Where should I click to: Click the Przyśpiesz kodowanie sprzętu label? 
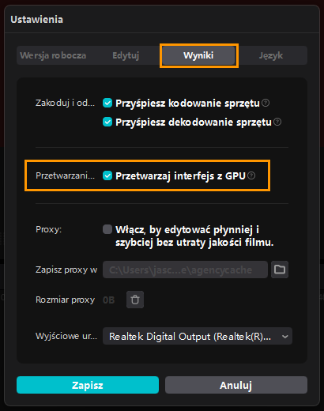(x=187, y=104)
